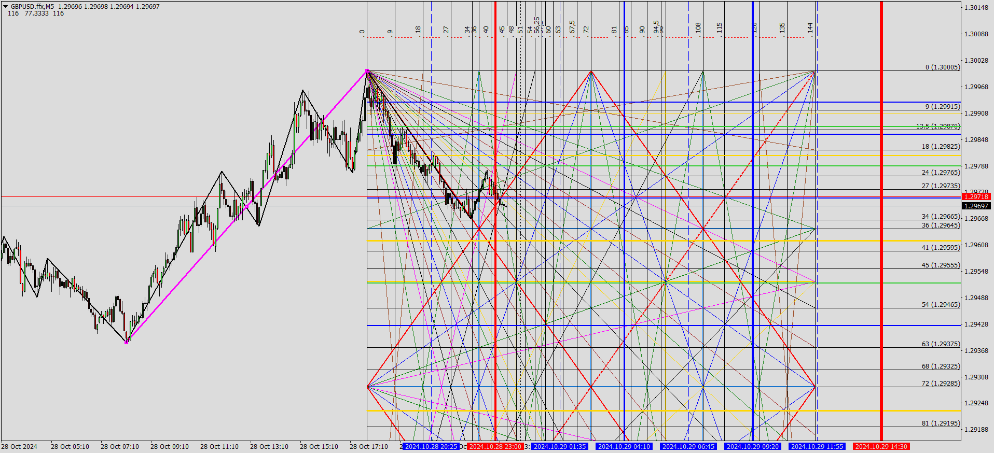Select the 2024.10.29 09:20 time marker
994x453 pixels.
[x=753, y=446]
